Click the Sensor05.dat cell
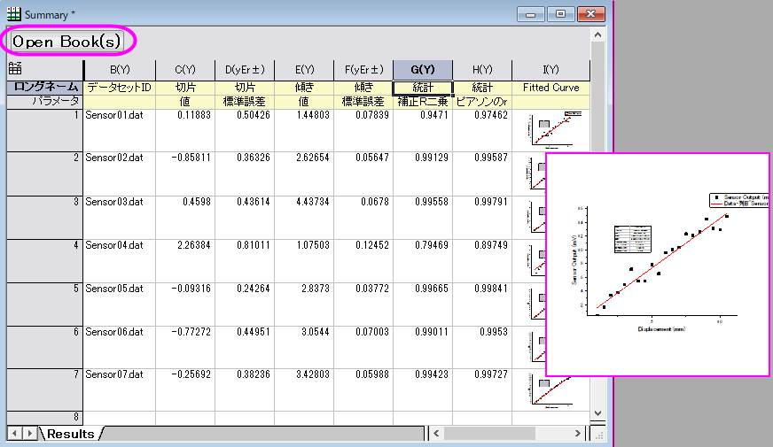Screen dimensions: 773x447 point(120,304)
